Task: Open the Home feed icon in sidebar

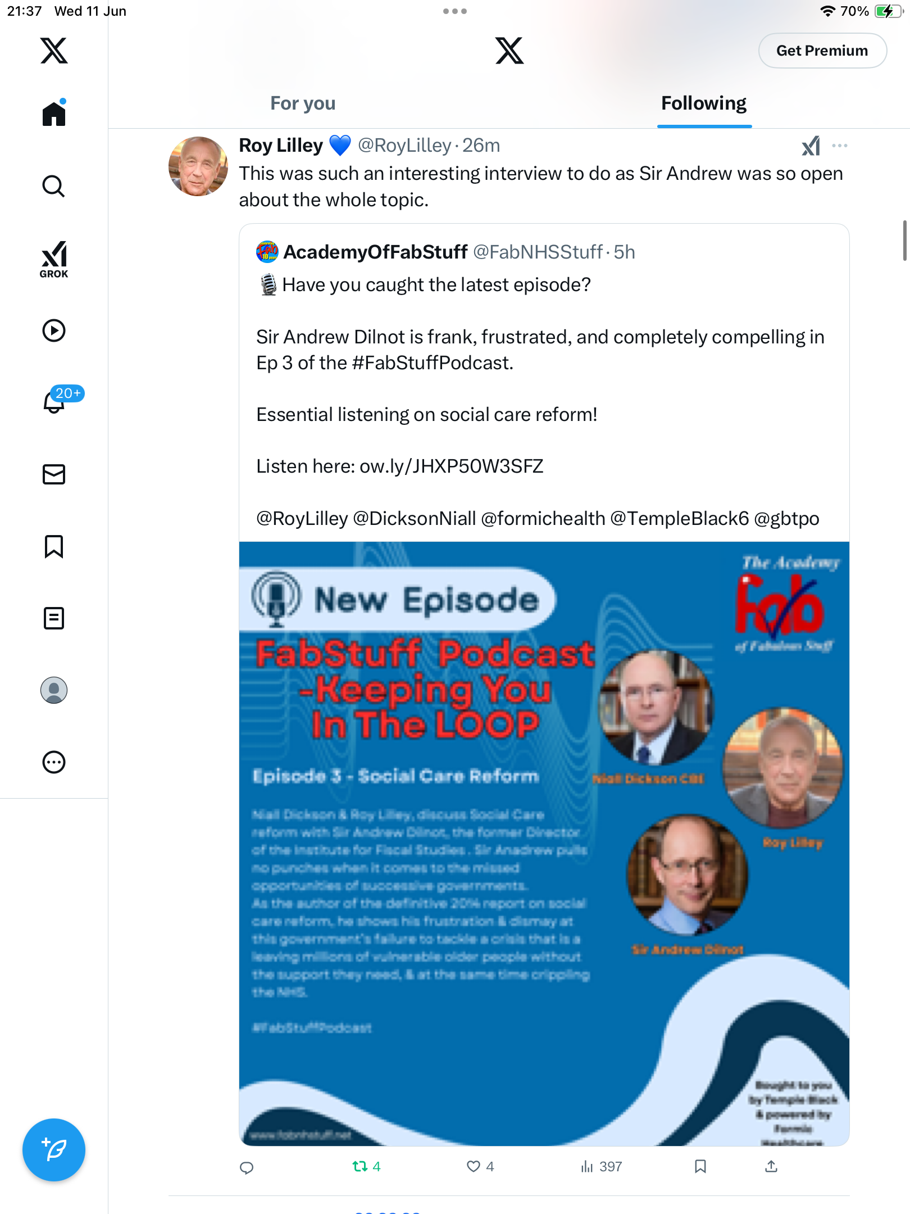Action: 54,114
